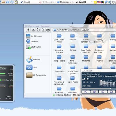Select the '2005 - Hotel moby' folder
The image size is (116, 116).
(59, 39)
